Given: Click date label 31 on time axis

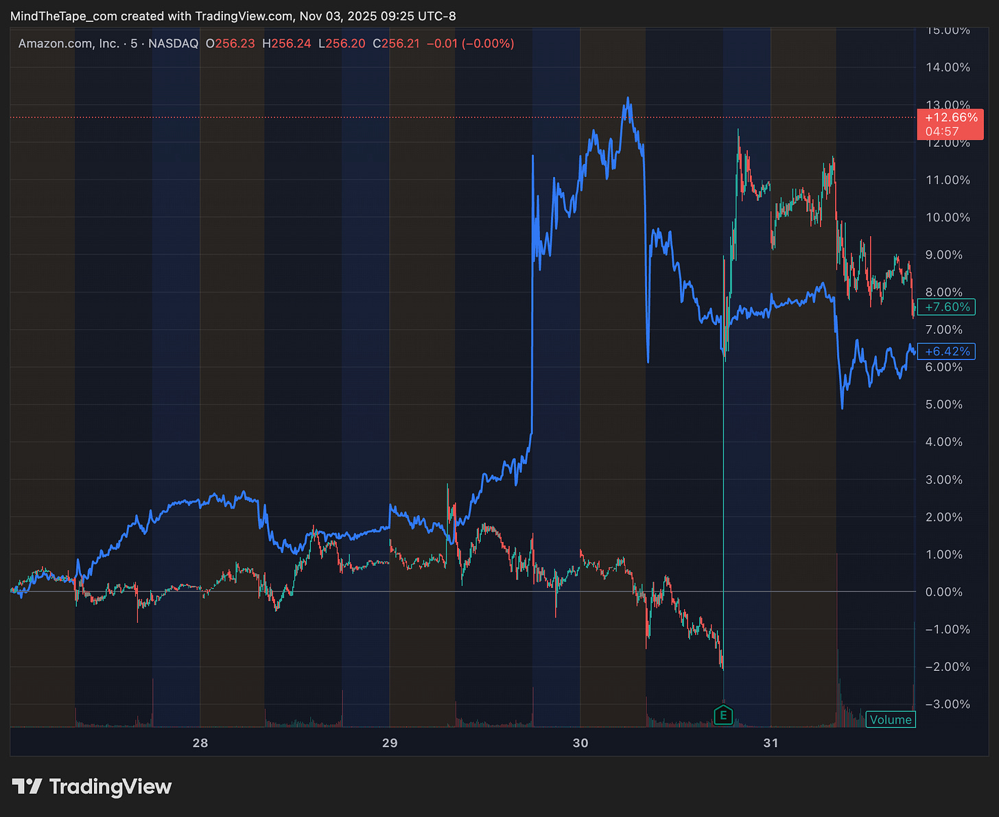Looking at the screenshot, I should tap(771, 743).
